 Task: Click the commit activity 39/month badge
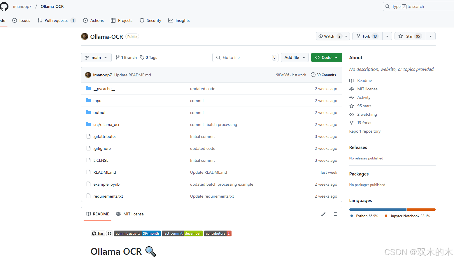[x=137, y=233]
